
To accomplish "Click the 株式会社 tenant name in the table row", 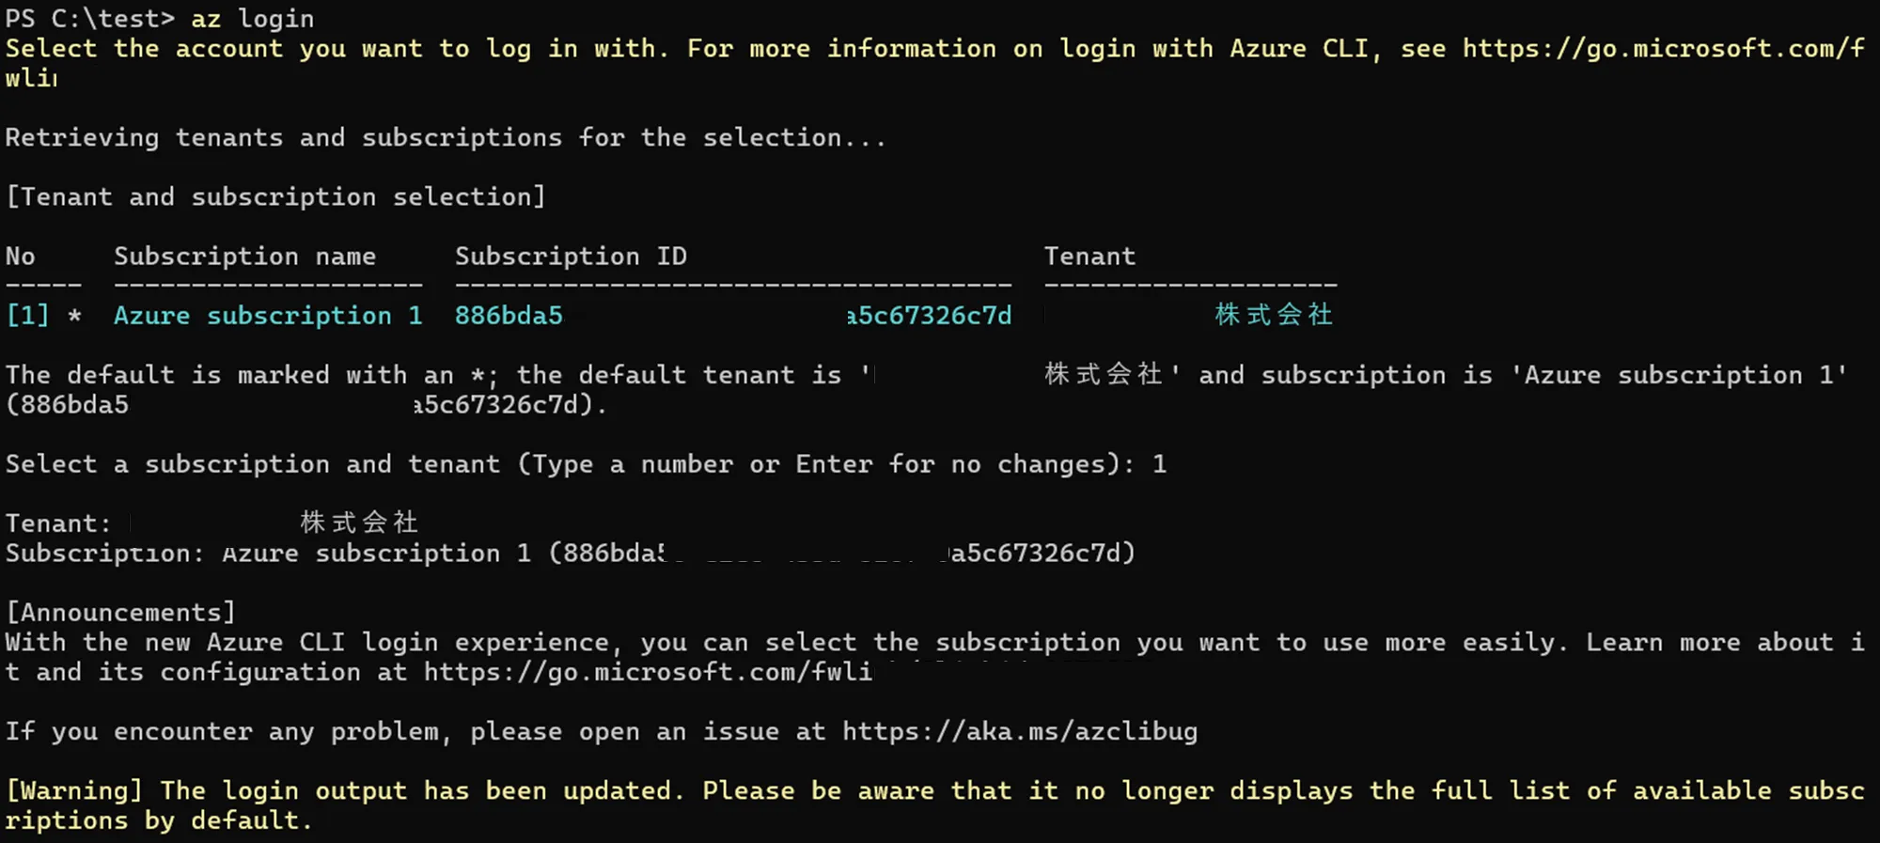I will point(1273,315).
